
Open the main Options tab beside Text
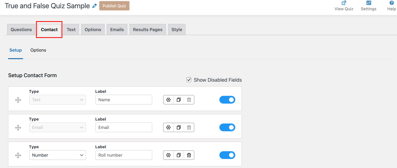[93, 30]
